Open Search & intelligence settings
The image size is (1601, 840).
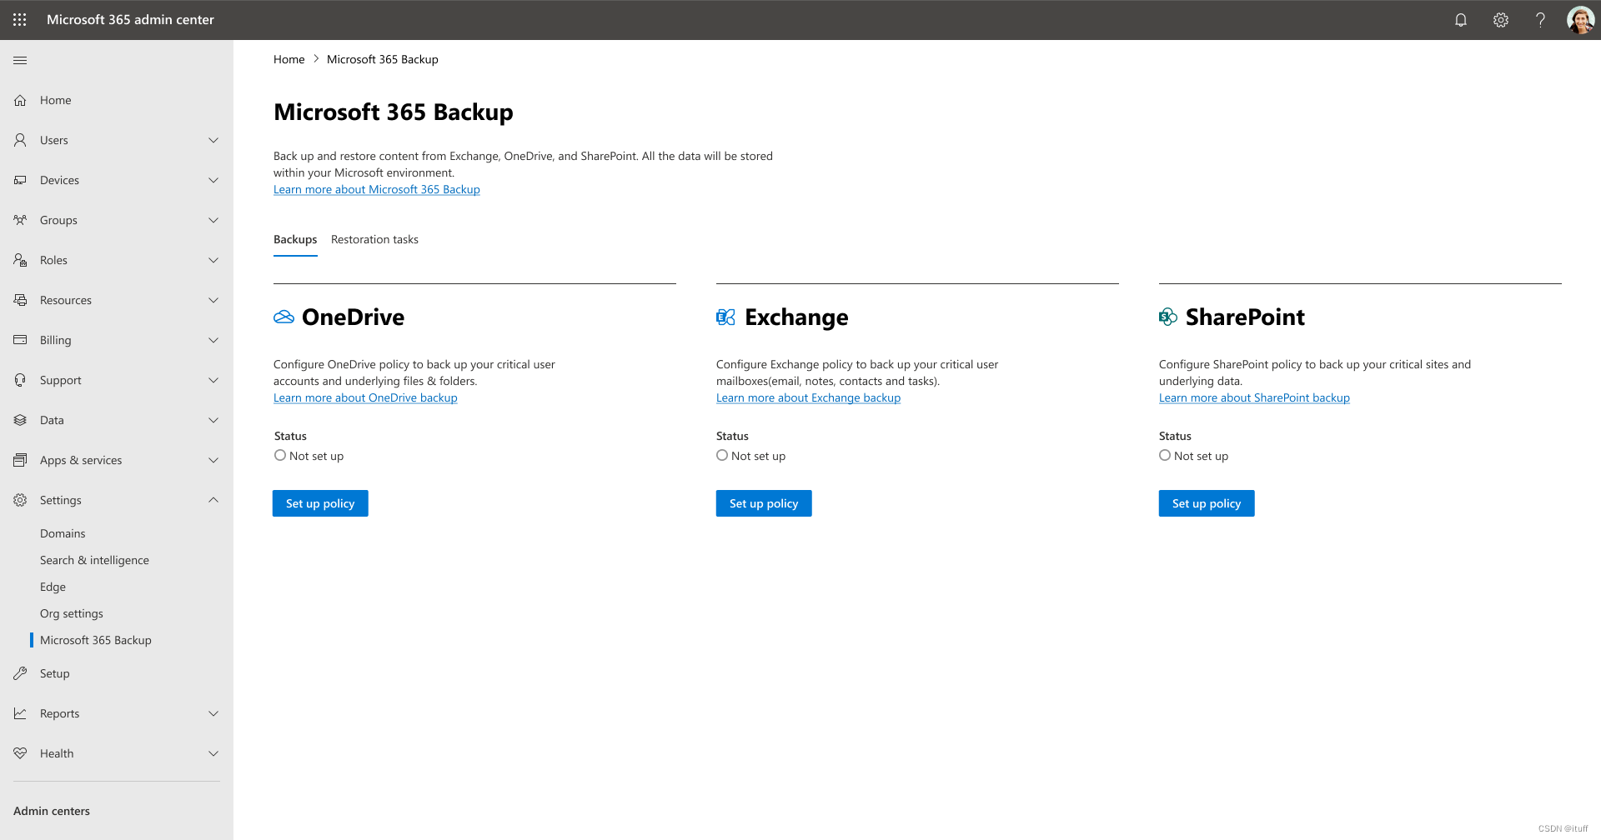click(x=94, y=560)
